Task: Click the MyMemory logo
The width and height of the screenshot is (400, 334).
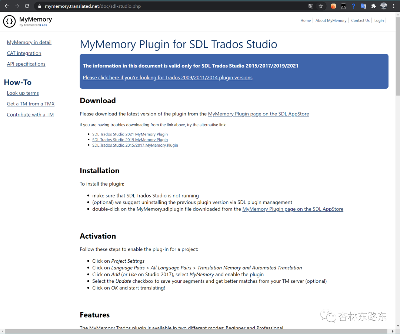Action: click(27, 22)
